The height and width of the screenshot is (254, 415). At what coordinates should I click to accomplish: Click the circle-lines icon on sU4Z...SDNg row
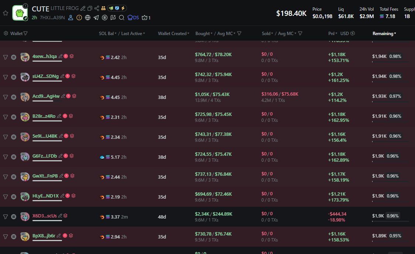pyautogui.click(x=14, y=77)
